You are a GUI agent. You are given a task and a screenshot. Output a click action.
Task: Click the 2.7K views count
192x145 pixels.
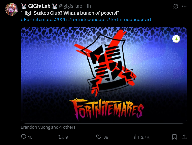pos(145,137)
